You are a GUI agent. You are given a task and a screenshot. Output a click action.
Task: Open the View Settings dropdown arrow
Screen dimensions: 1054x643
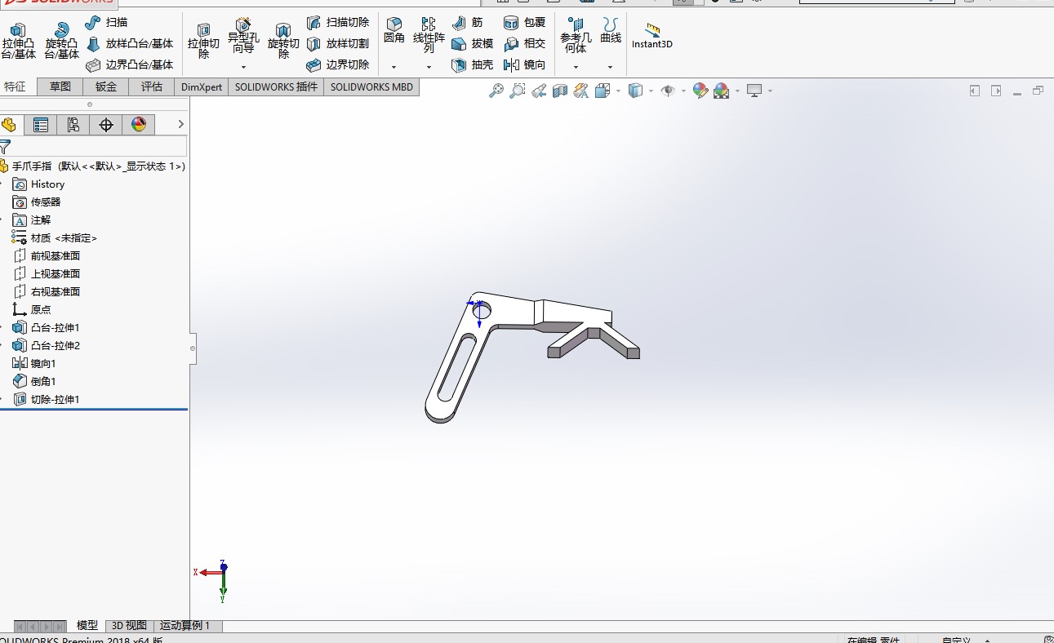pos(770,91)
